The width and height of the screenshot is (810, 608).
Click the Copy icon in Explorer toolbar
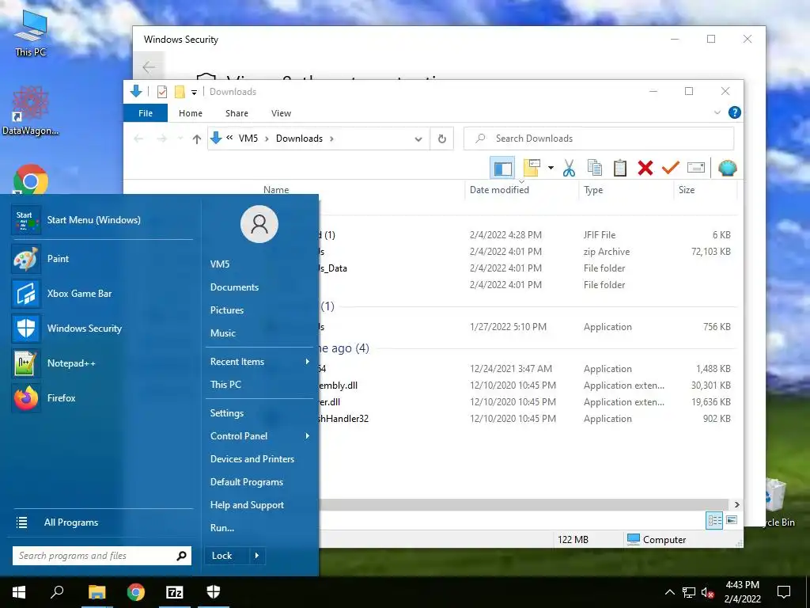tap(595, 168)
